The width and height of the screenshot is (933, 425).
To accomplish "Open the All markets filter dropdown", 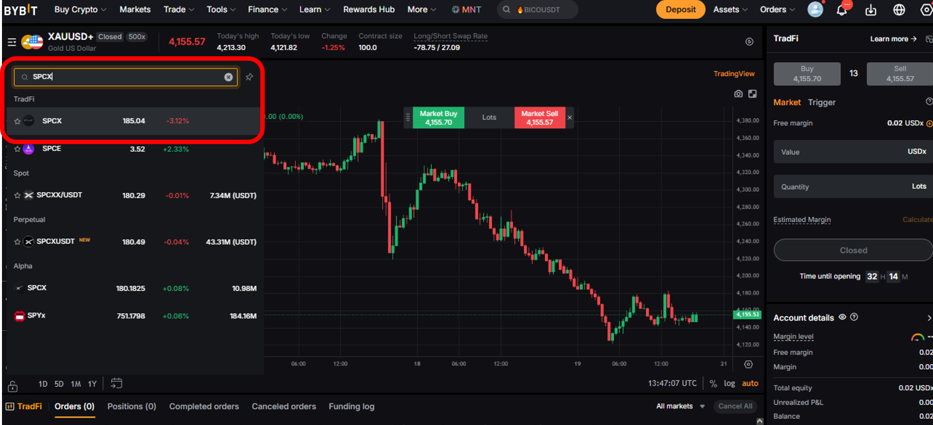I will click(x=680, y=406).
